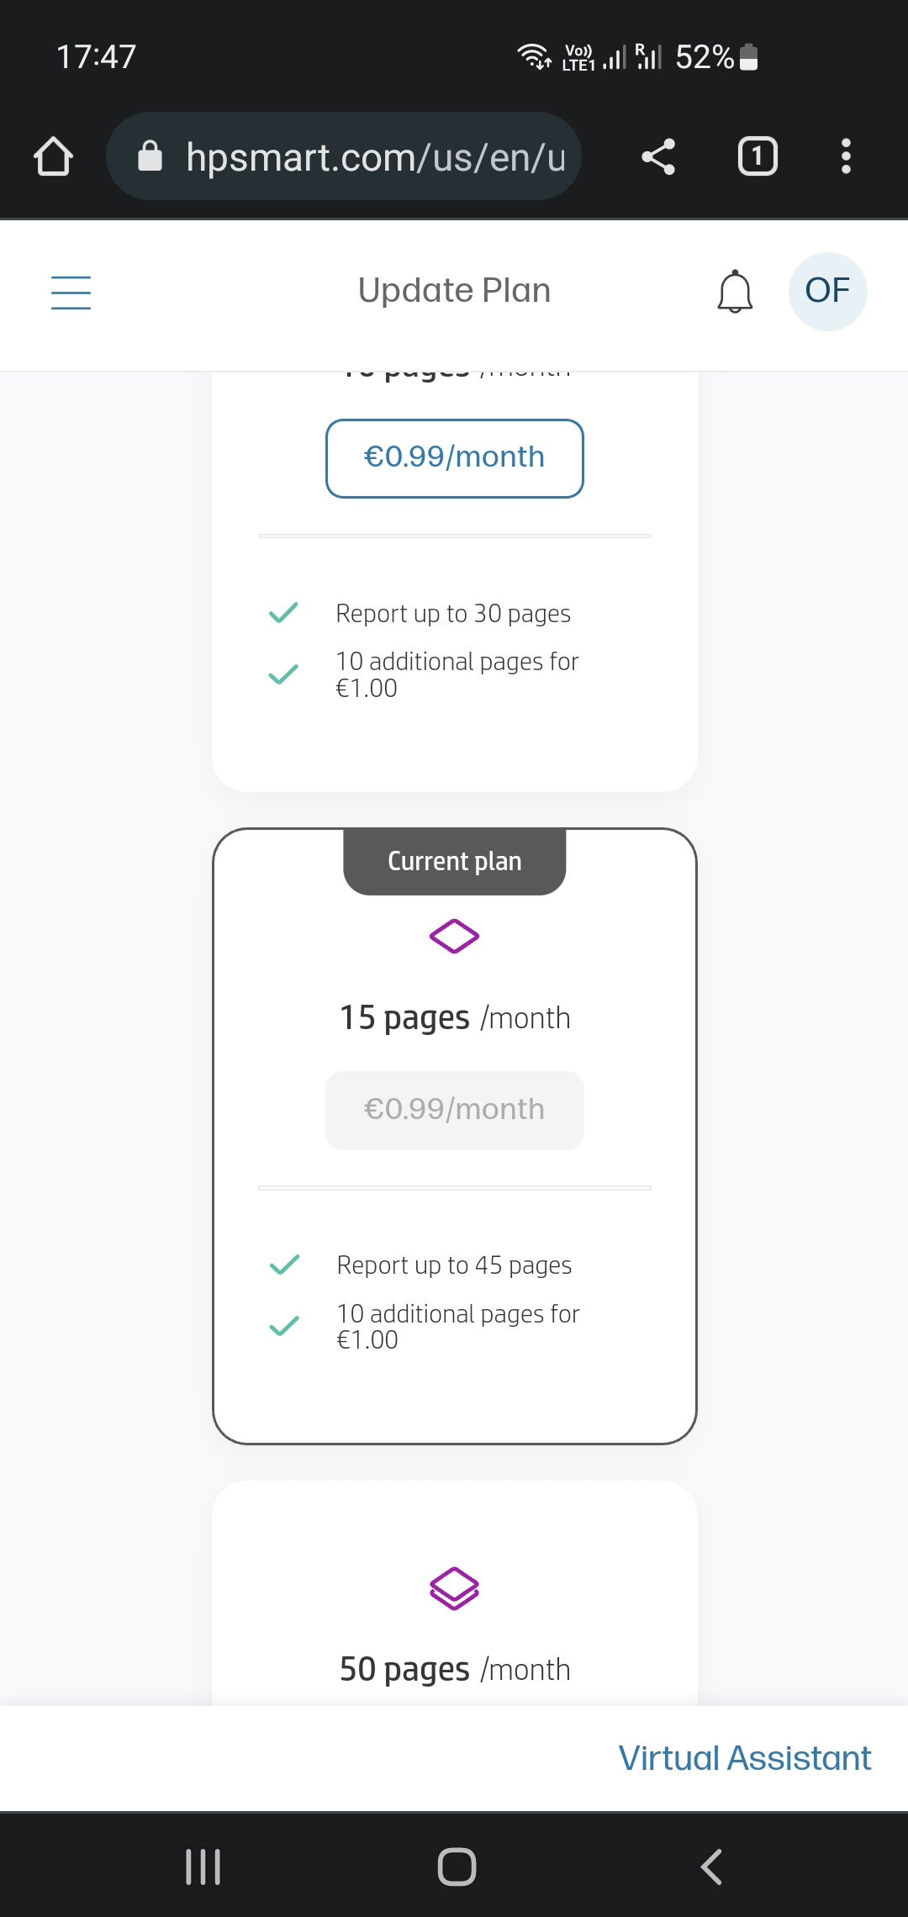This screenshot has width=908, height=1917.
Task: Open the notifications bell
Action: (x=735, y=292)
